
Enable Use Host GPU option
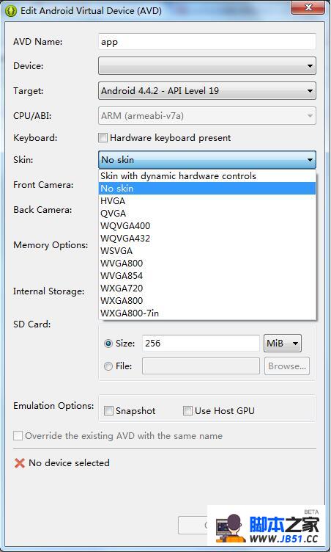187,411
